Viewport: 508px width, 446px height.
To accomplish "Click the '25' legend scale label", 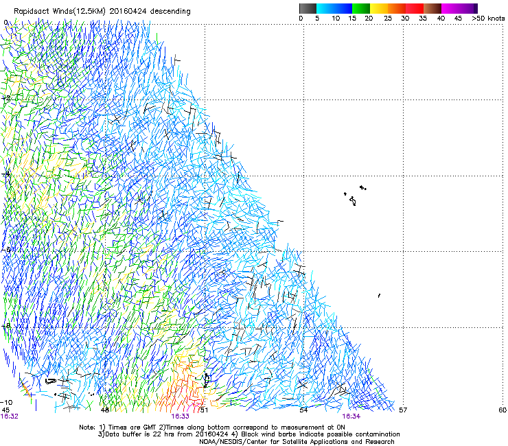I will tap(388, 19).
